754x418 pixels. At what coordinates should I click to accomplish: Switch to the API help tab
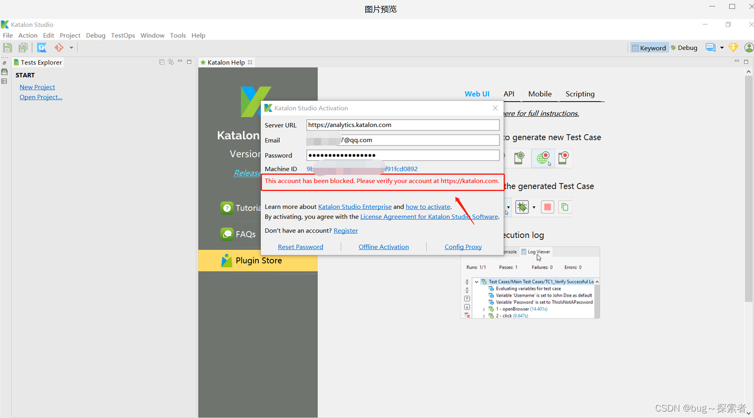[x=509, y=94]
